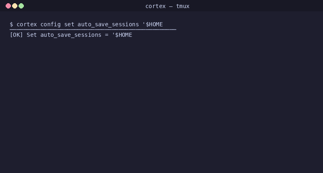Click the '$' shell prompt symbol
Viewport: 323px width, 173px height.
tap(12, 24)
